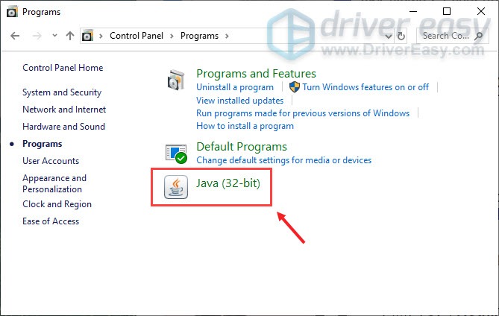This screenshot has height=316, width=499.
Task: Click the search magnifier icon
Action: click(478, 37)
